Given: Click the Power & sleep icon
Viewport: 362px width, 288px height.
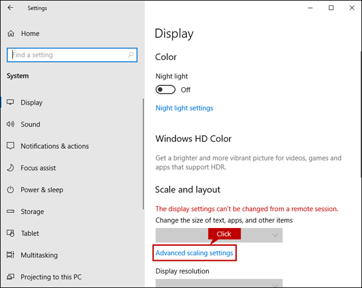Looking at the screenshot, I should click(x=10, y=190).
